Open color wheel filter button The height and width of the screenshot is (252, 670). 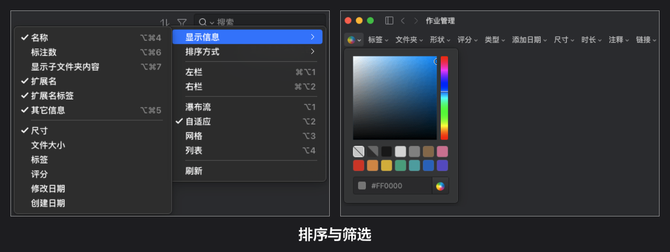pyautogui.click(x=354, y=40)
